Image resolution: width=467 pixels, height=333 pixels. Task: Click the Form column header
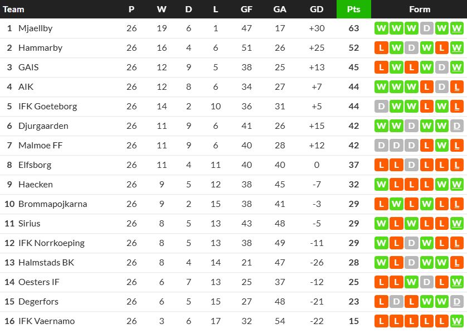(x=419, y=9)
